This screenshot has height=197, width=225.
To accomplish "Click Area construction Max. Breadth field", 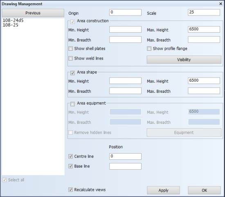I will coord(204,40).
